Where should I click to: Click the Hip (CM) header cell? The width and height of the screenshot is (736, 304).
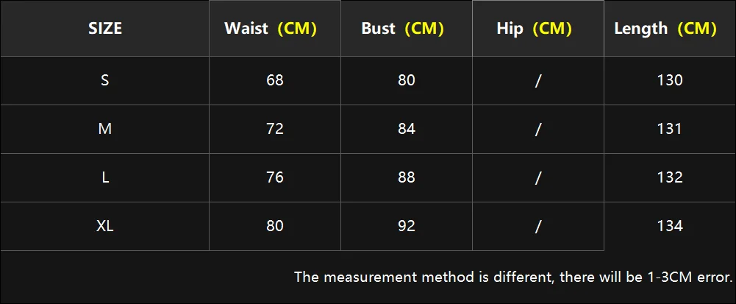click(x=538, y=29)
